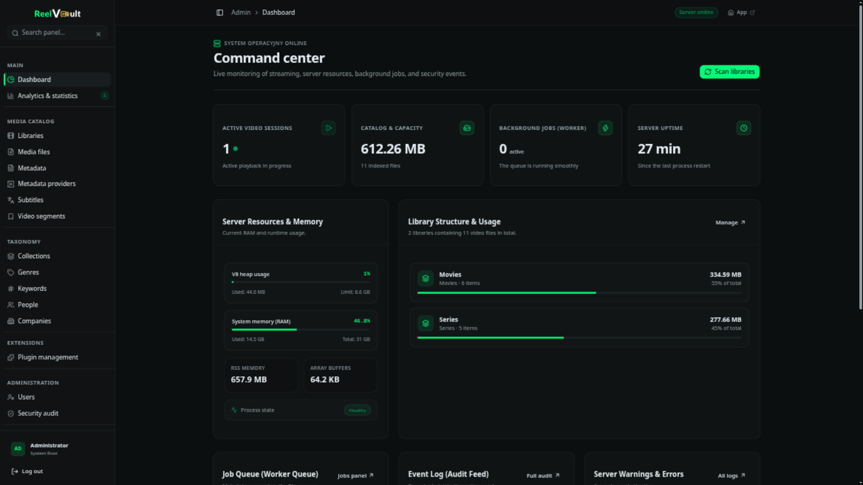863x485 pixels.
Task: Open Companies page
Action: click(x=57, y=321)
